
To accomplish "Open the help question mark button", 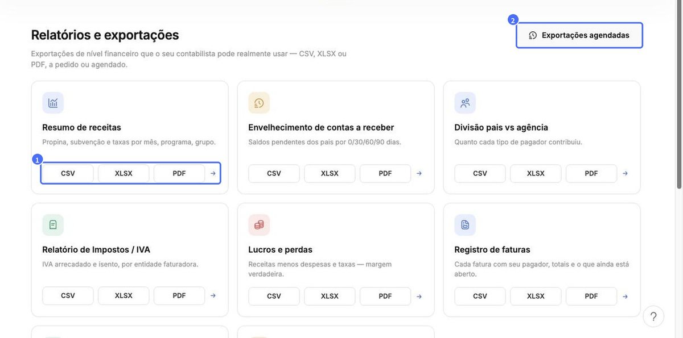I will point(653,316).
